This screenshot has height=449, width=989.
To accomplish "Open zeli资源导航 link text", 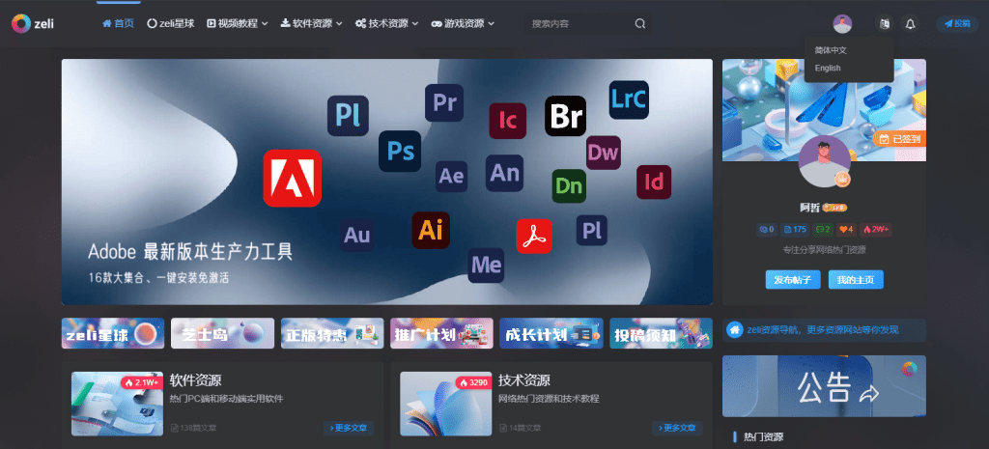I will [823, 330].
